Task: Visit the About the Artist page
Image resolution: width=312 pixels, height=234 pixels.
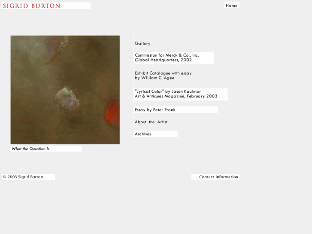Action: [x=151, y=122]
